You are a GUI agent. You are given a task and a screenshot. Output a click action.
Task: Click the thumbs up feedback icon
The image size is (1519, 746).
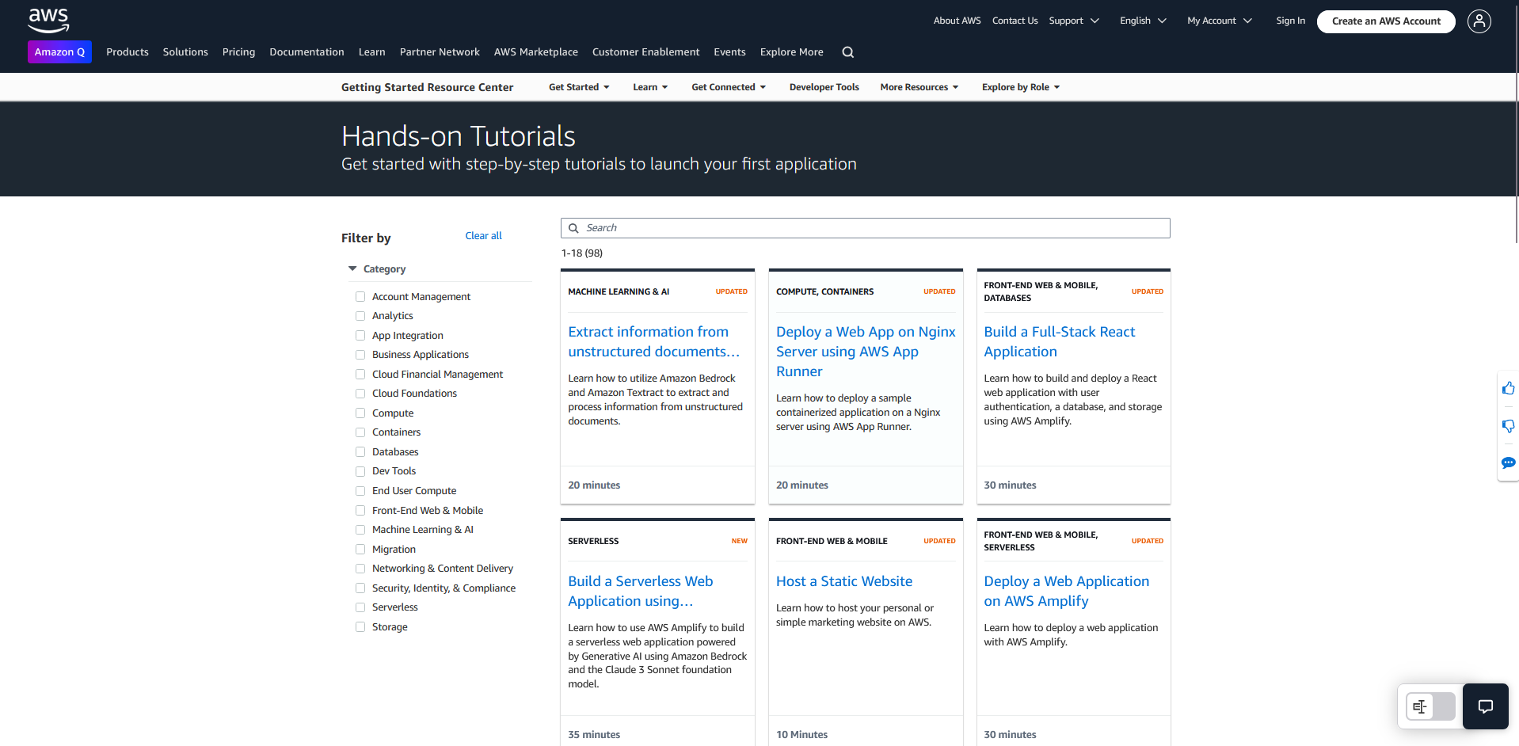[1508, 388]
